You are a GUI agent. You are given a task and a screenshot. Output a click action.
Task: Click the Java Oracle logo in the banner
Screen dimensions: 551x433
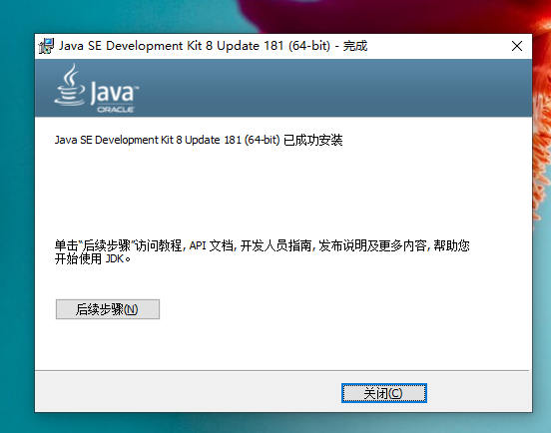pos(97,88)
